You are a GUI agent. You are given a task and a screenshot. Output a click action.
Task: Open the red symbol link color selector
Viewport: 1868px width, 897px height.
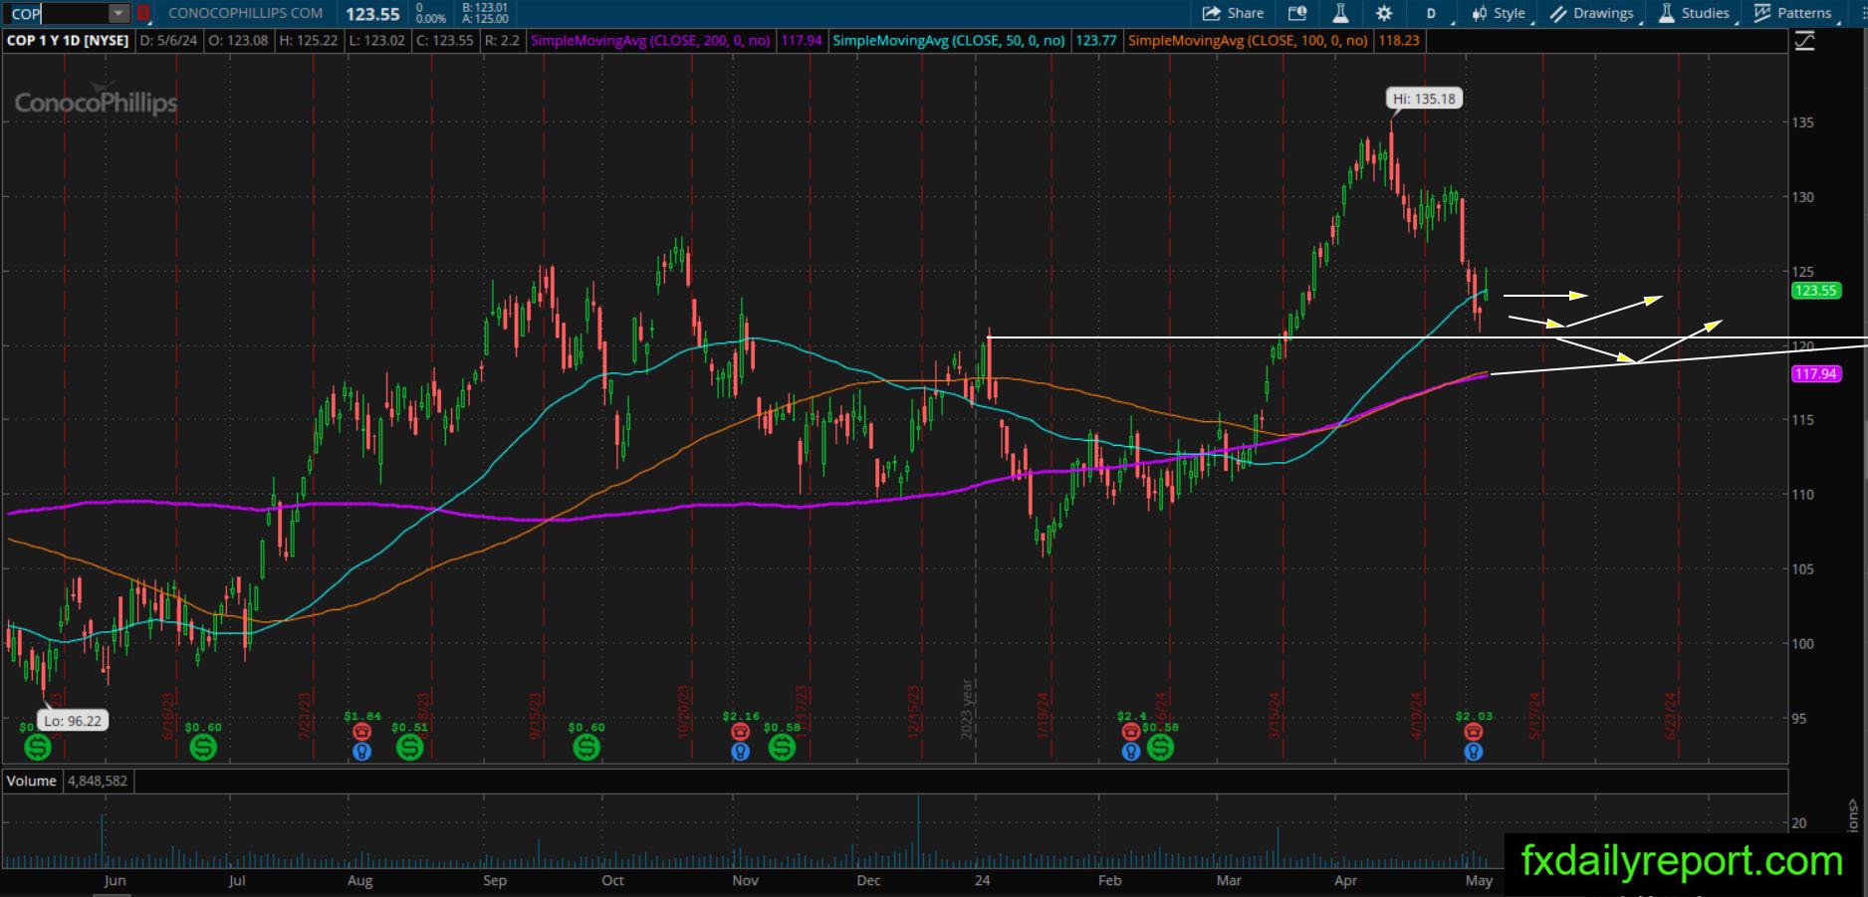pyautogui.click(x=143, y=14)
